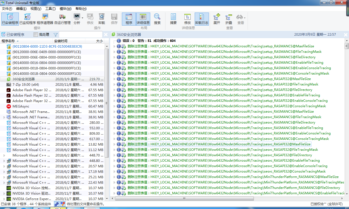Open the 模块 menu
This screenshot has height=209, width=349.
tap(65, 8)
